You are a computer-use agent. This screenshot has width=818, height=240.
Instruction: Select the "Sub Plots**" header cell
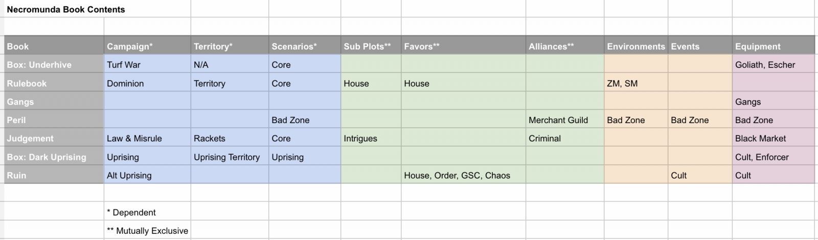(367, 46)
